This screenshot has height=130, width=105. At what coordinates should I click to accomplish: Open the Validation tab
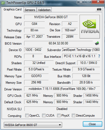point(44,10)
